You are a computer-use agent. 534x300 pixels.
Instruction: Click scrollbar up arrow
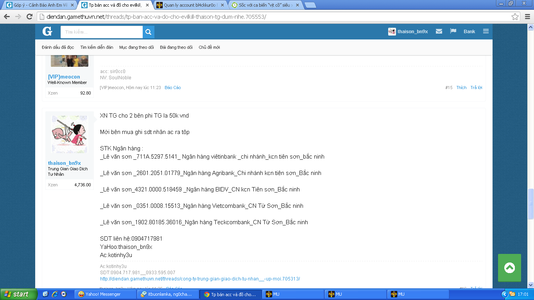(530, 27)
